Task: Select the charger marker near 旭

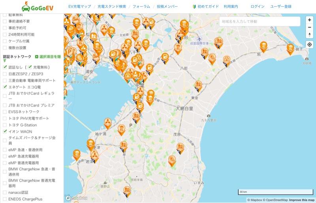Action: tap(263, 47)
